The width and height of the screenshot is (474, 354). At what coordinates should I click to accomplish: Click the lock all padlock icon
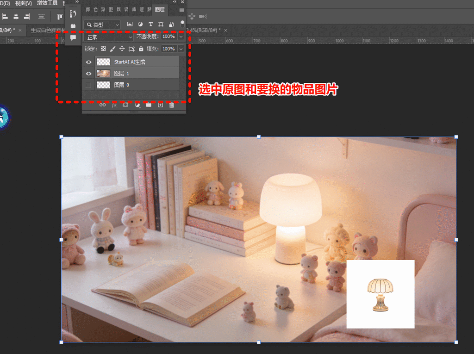pos(141,49)
